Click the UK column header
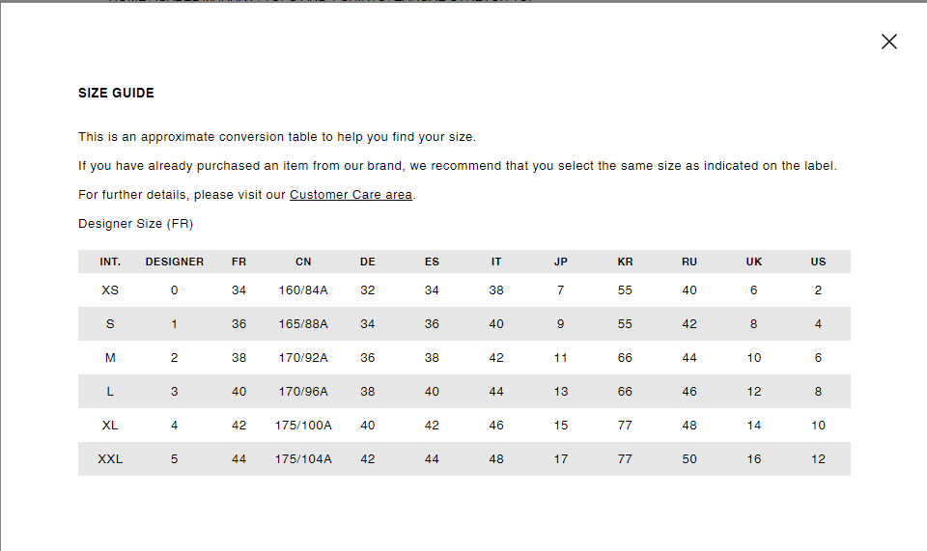Screen dimensions: 927x551 pyautogui.click(x=754, y=262)
